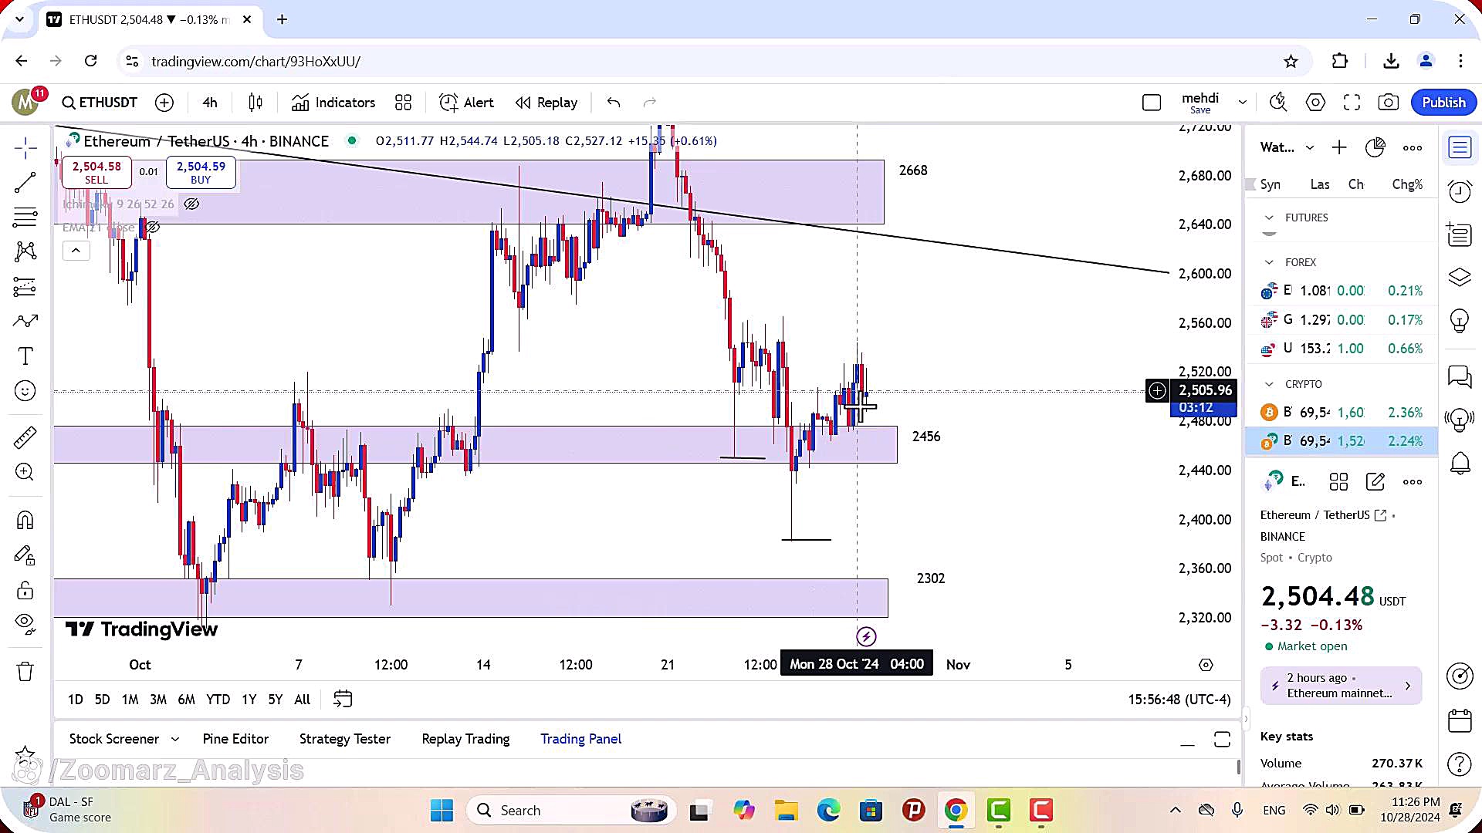Open the ETHUSDT symbol search

coord(100,103)
